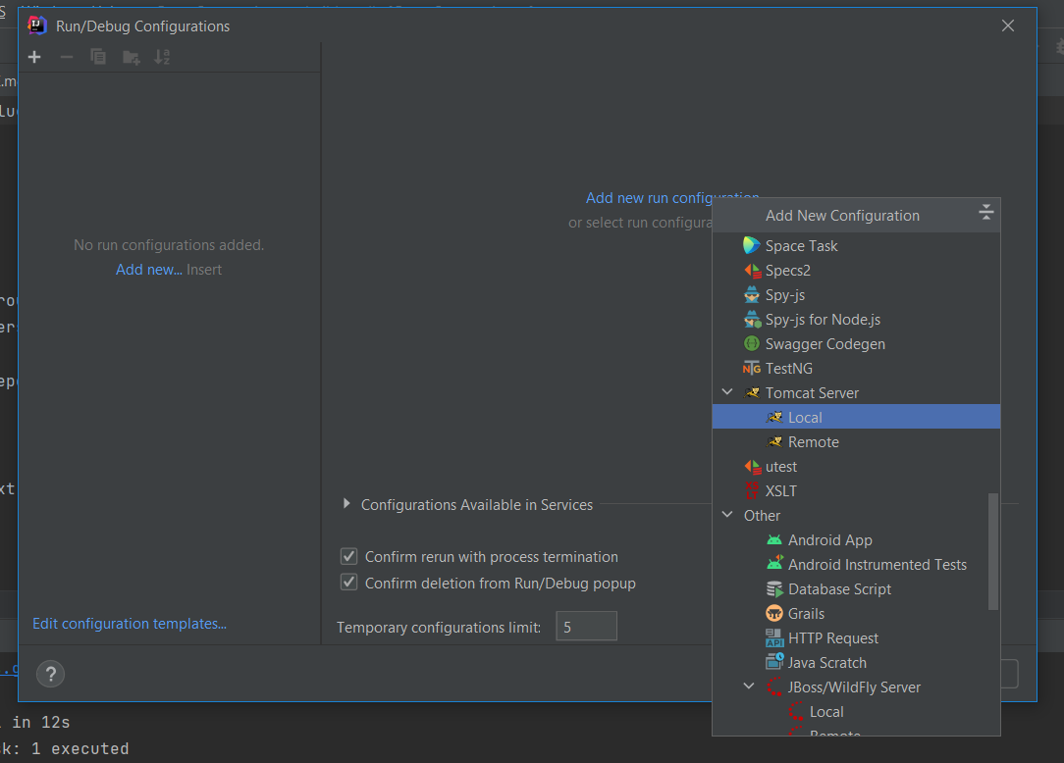Click the utest icon
This screenshot has width=1064, height=763.
pos(752,467)
